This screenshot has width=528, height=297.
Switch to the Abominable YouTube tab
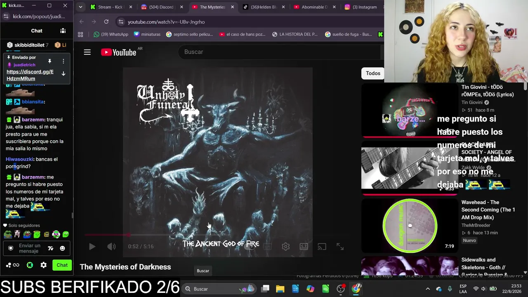(x=314, y=7)
